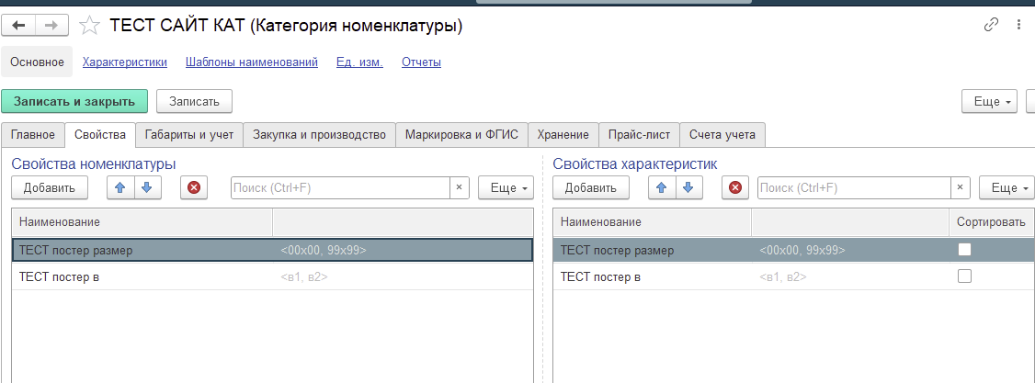This screenshot has height=383, width=1035.
Task: Toggle sort checkbox for ТЕСТ постер в
Action: click(x=964, y=276)
